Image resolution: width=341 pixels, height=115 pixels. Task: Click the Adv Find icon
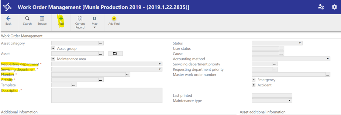tap(114, 19)
